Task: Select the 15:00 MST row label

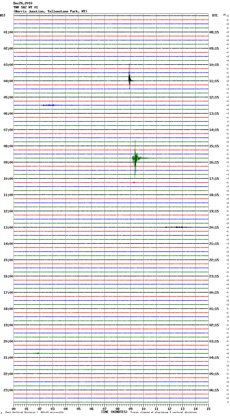Action: pyautogui.click(x=8, y=260)
